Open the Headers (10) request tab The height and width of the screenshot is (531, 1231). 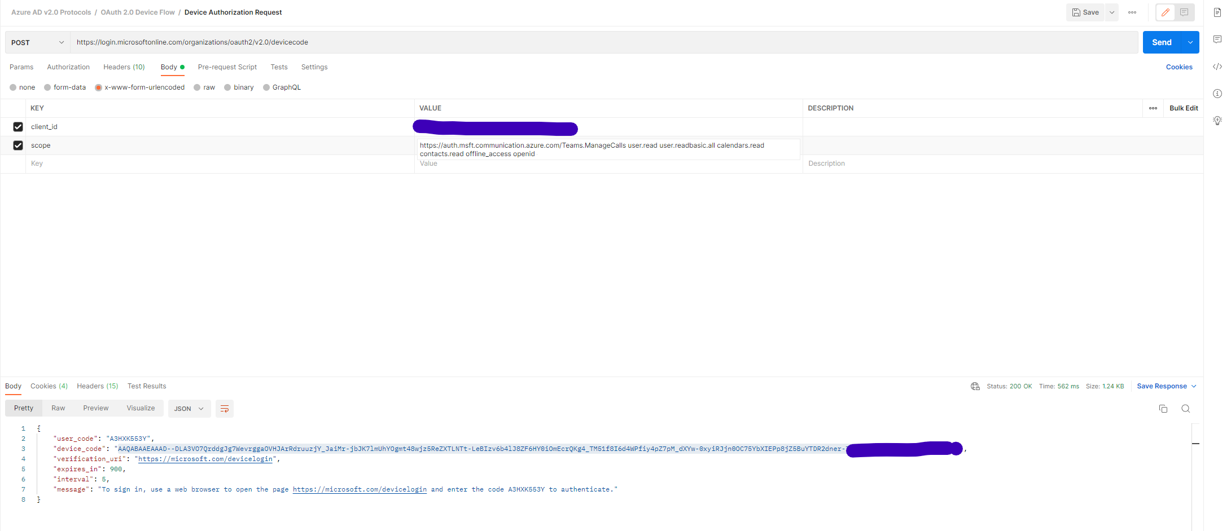point(124,67)
